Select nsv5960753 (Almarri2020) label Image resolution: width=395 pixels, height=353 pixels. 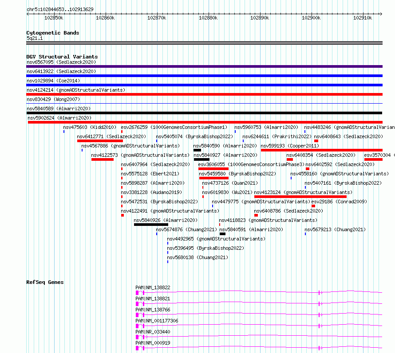click(x=266, y=127)
